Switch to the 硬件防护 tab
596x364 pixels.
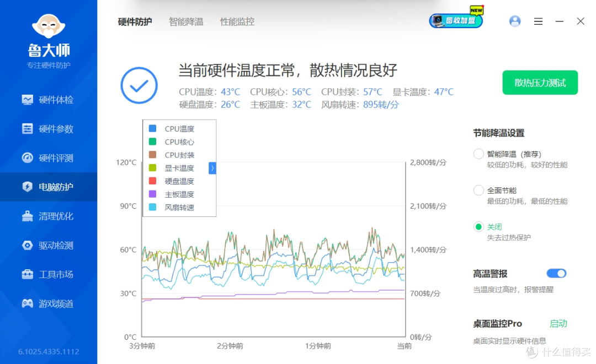pos(135,21)
